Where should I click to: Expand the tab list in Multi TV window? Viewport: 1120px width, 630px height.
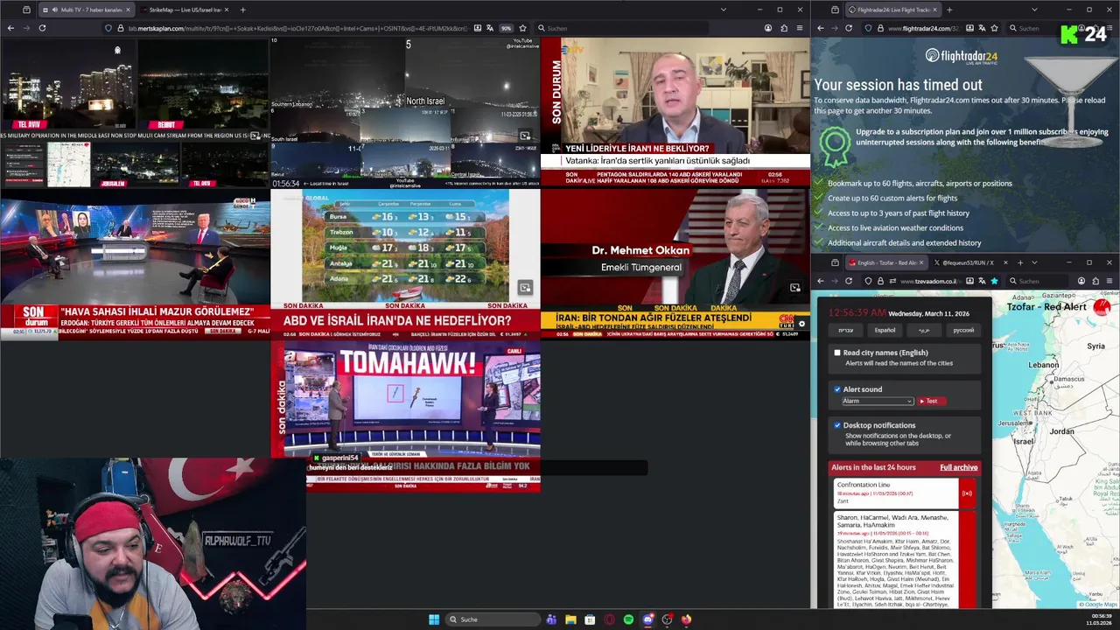723,10
